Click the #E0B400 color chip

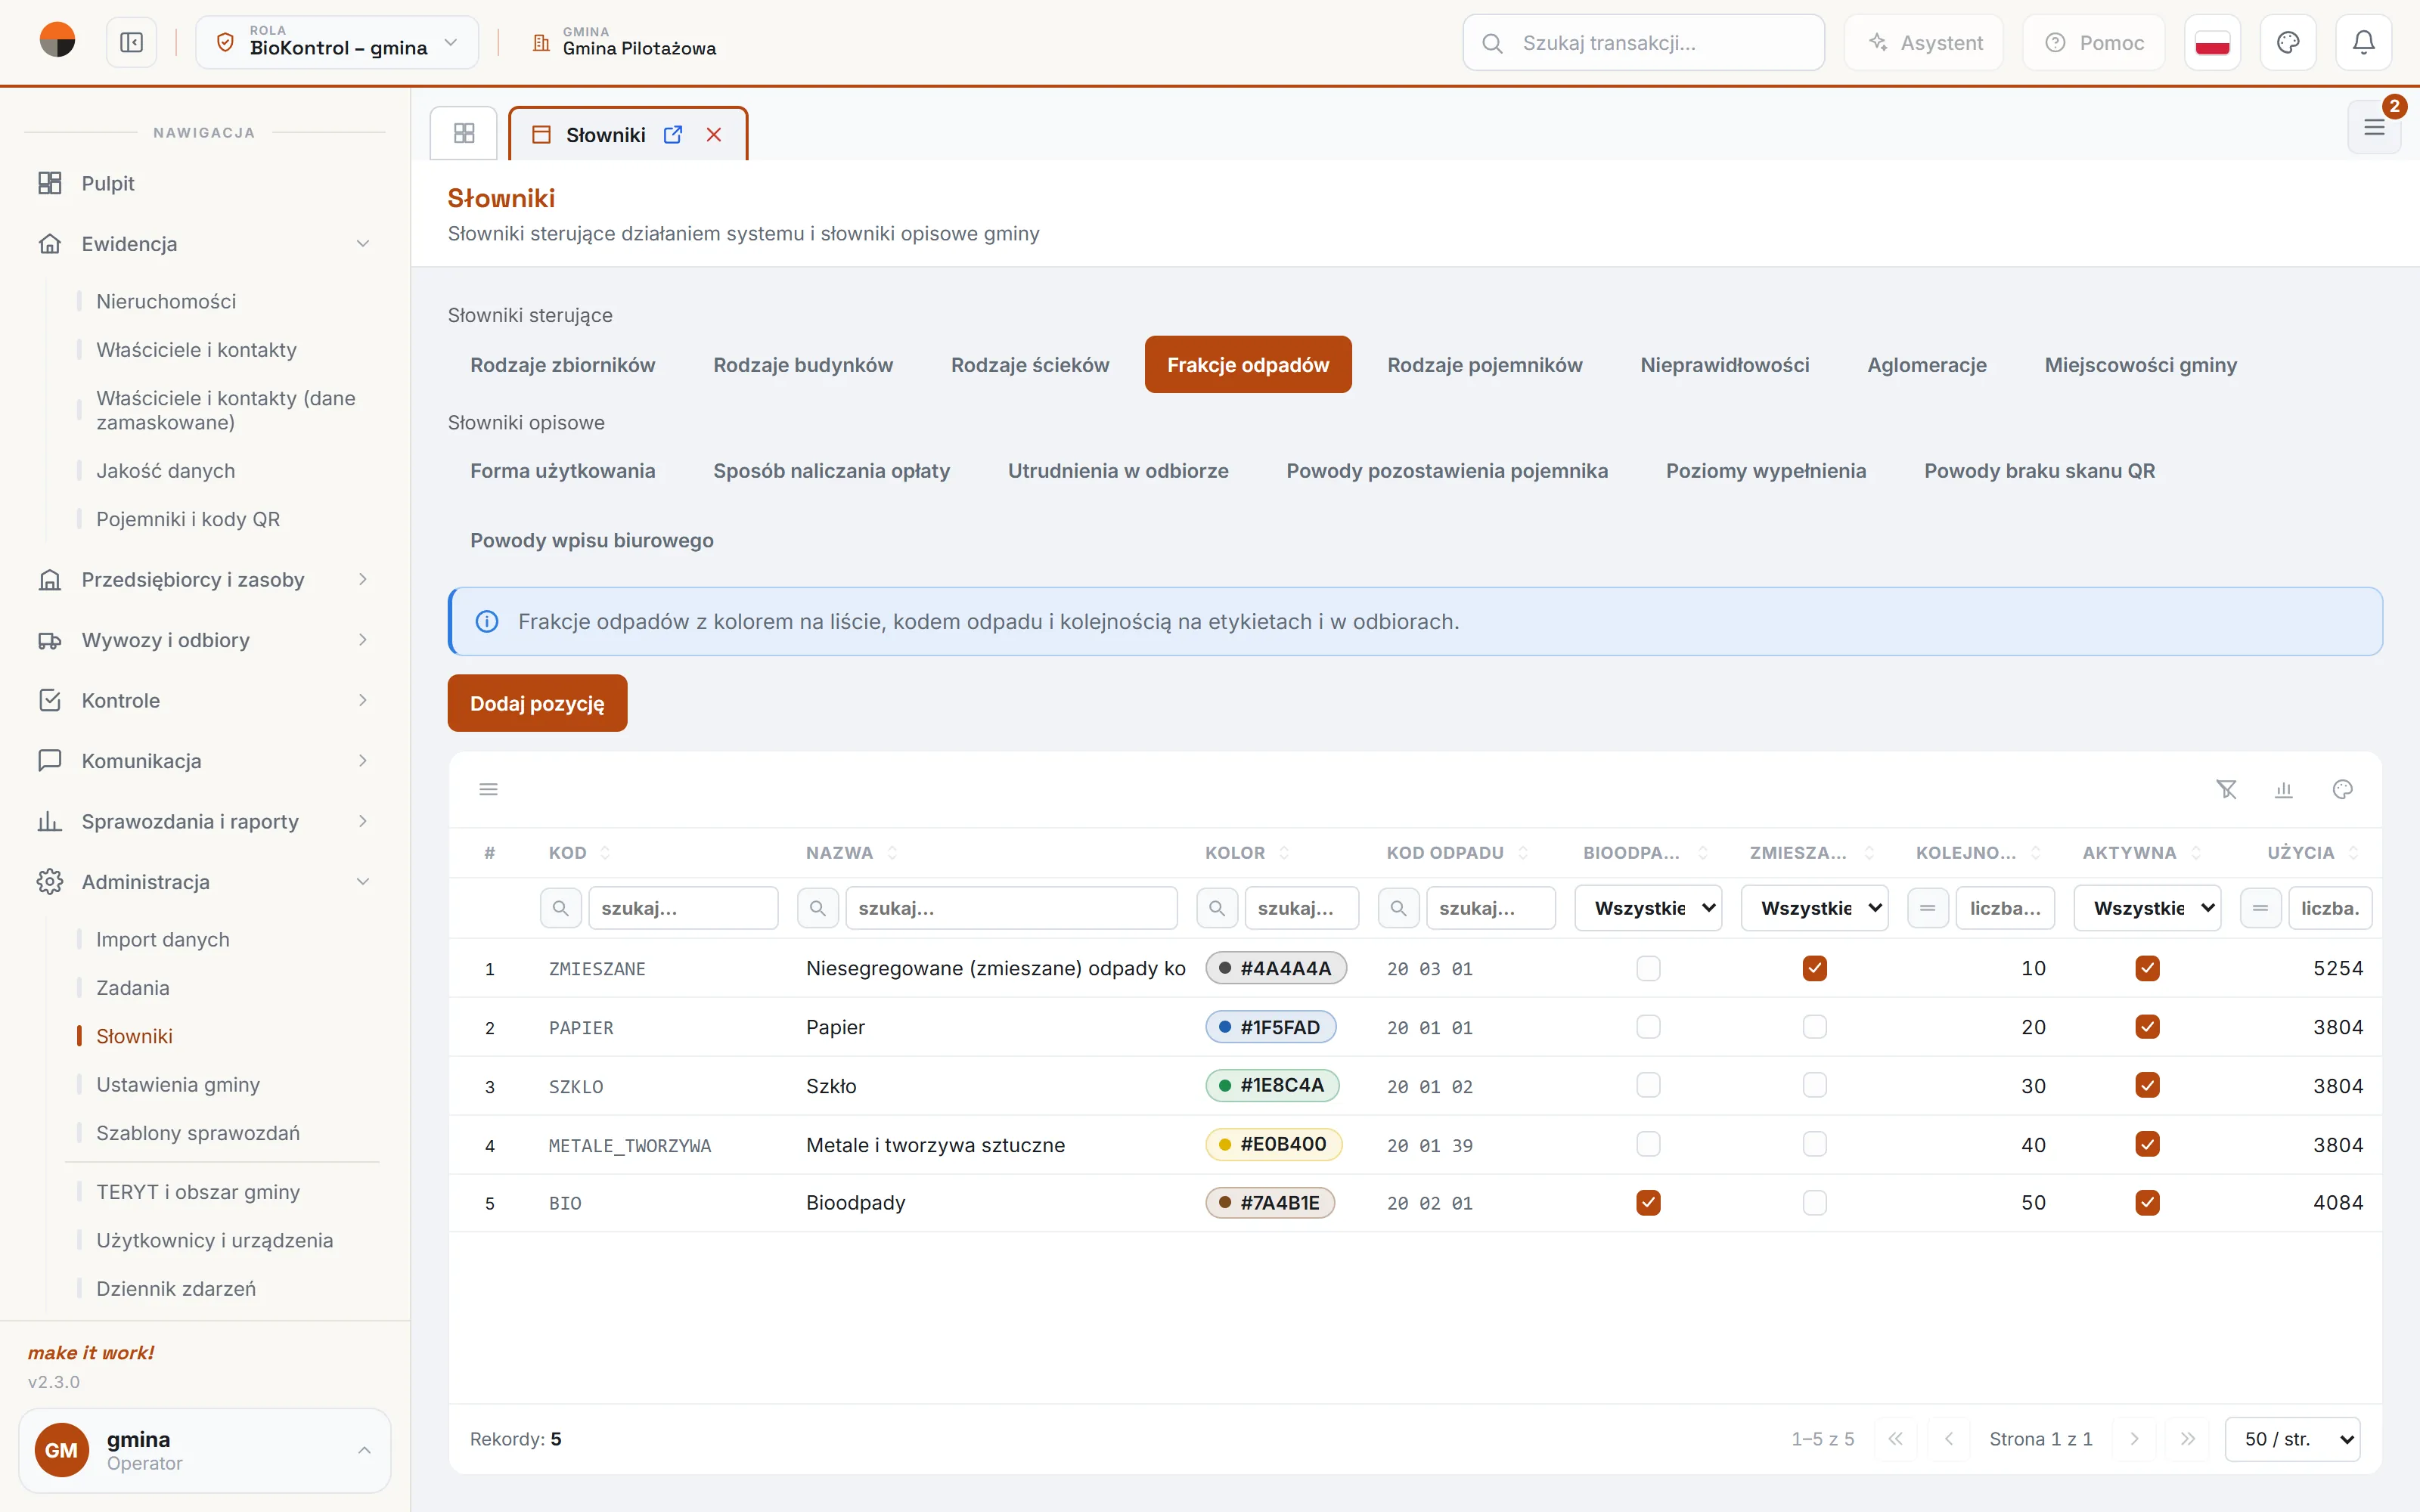tap(1273, 1145)
